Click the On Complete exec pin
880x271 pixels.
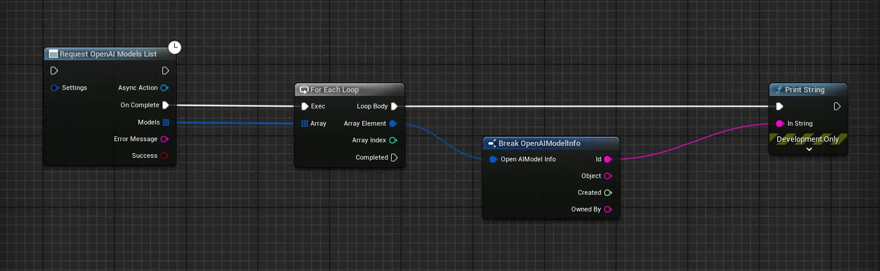coord(165,105)
